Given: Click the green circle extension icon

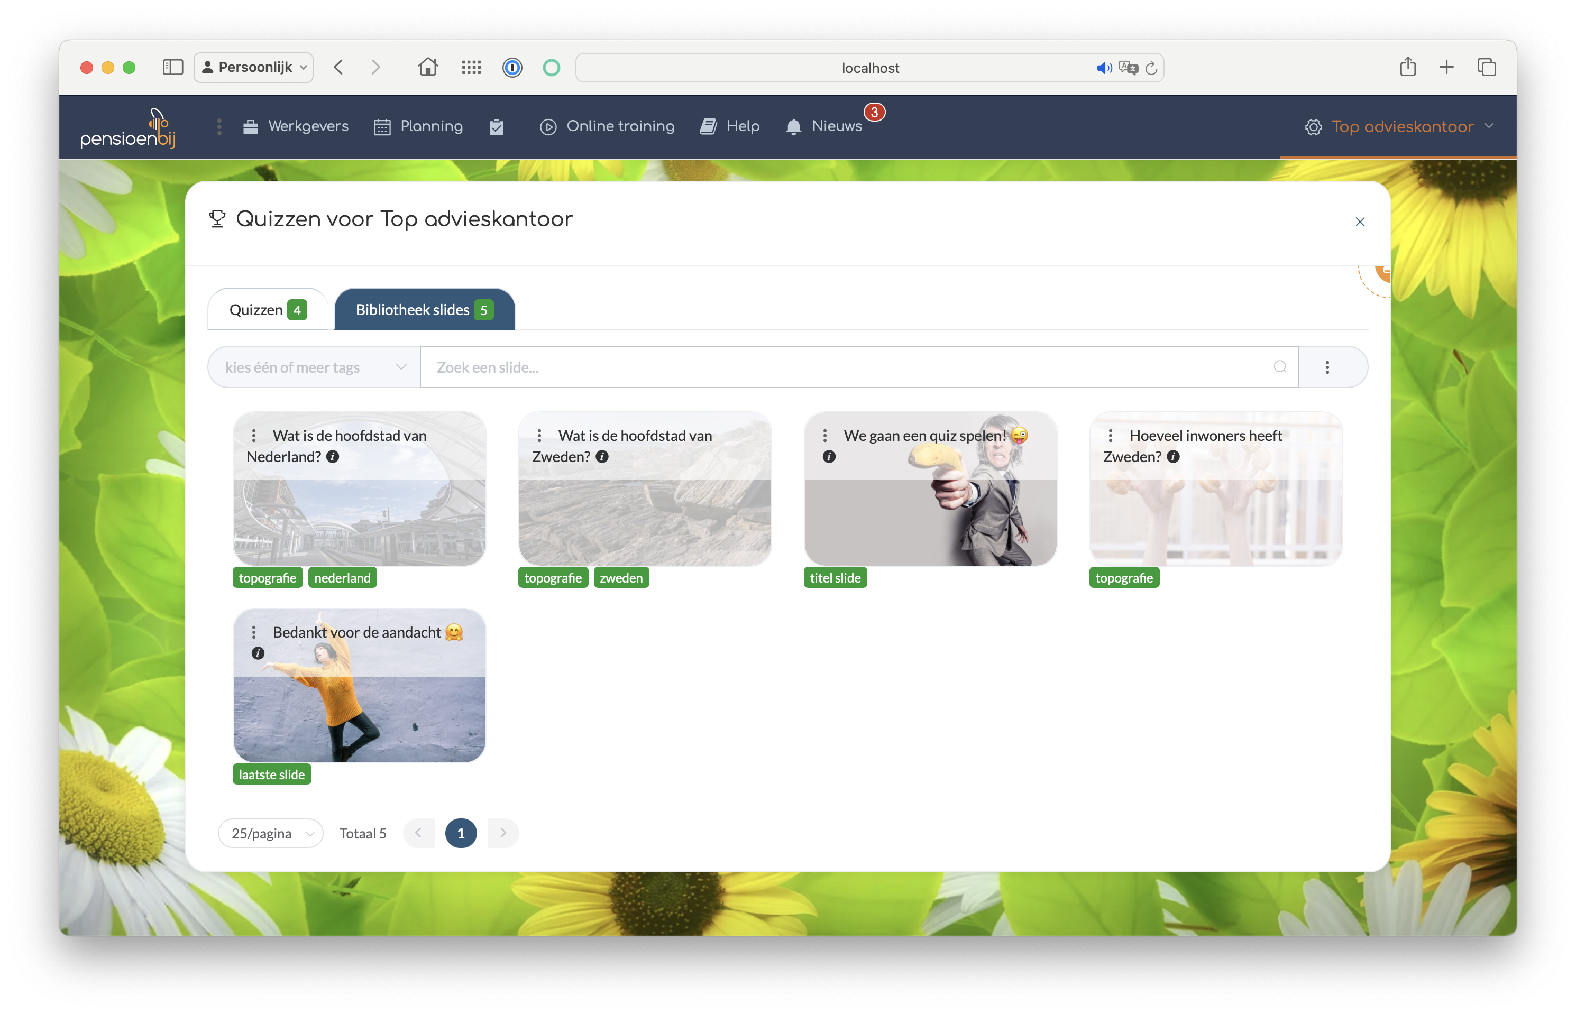Looking at the screenshot, I should click(551, 67).
